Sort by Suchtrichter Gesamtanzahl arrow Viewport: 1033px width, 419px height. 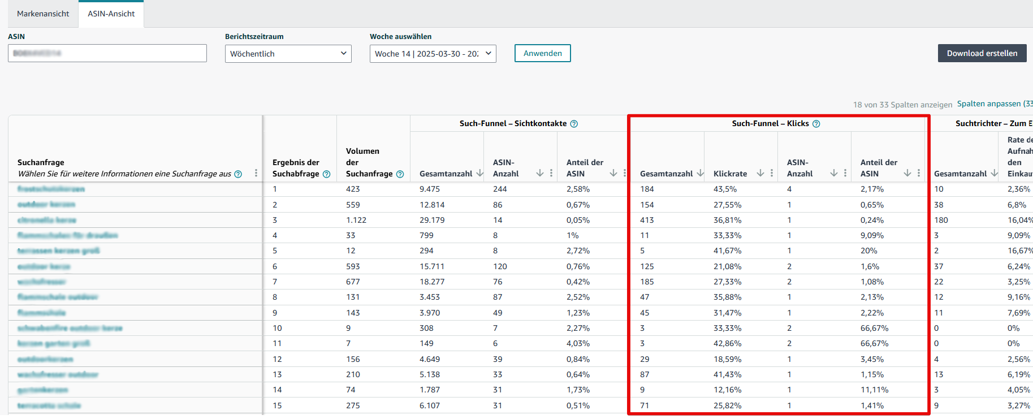(x=995, y=173)
